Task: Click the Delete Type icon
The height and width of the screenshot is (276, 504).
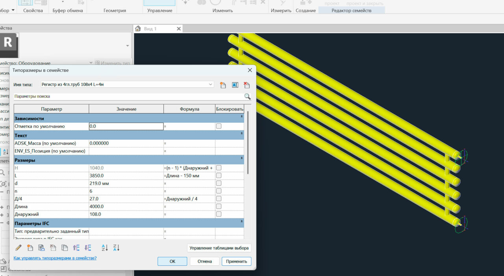Action: point(247,85)
